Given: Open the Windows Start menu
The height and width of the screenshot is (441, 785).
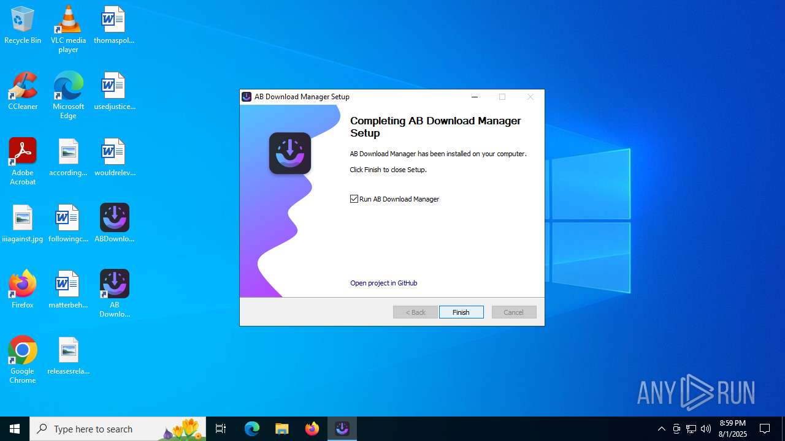Looking at the screenshot, I should [15, 429].
